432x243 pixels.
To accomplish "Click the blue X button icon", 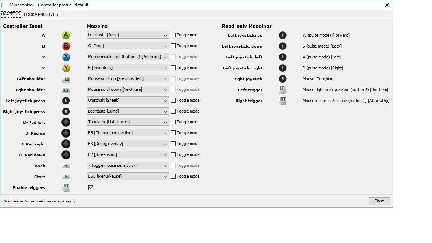I will pos(66,57).
